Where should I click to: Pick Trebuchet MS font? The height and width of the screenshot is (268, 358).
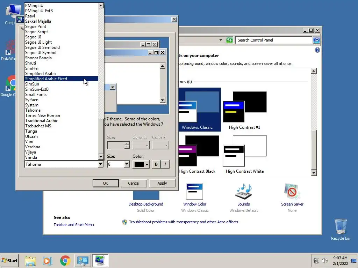point(61,126)
